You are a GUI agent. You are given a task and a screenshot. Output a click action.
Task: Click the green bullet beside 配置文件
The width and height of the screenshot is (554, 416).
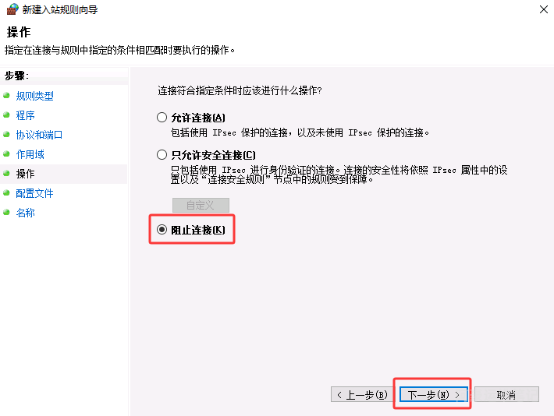coord(6,192)
